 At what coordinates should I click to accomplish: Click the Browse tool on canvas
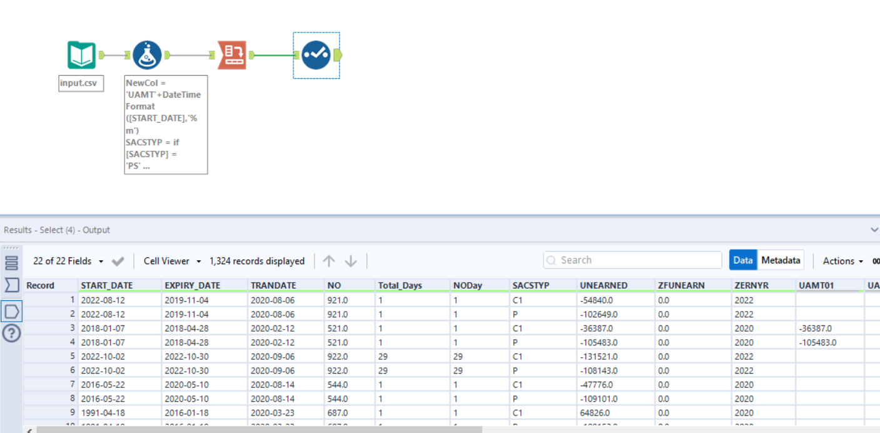[316, 54]
